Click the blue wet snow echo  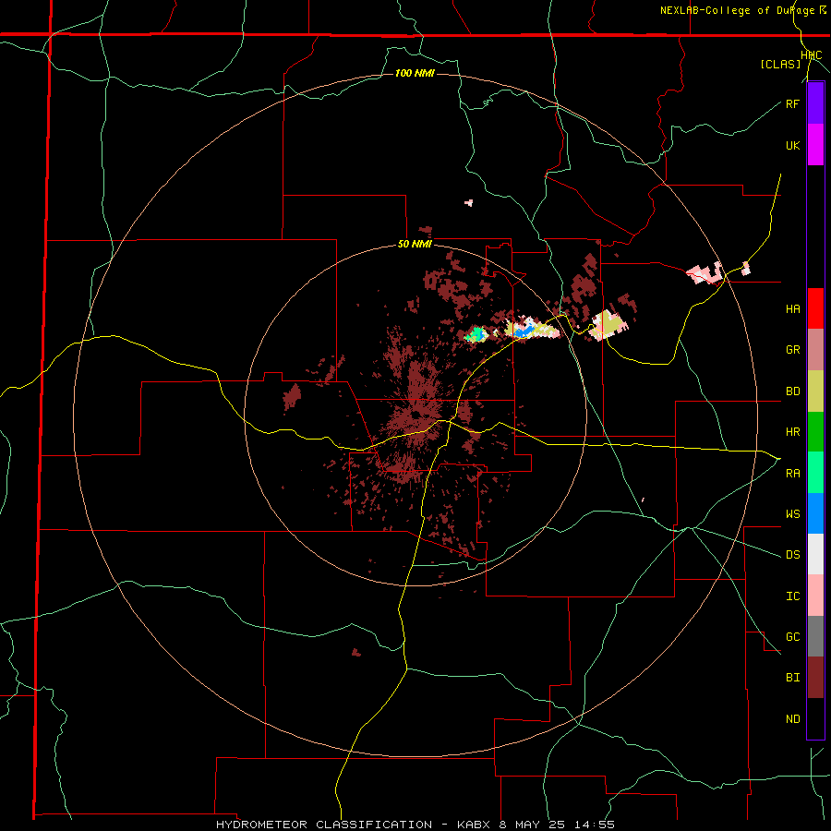524,331
